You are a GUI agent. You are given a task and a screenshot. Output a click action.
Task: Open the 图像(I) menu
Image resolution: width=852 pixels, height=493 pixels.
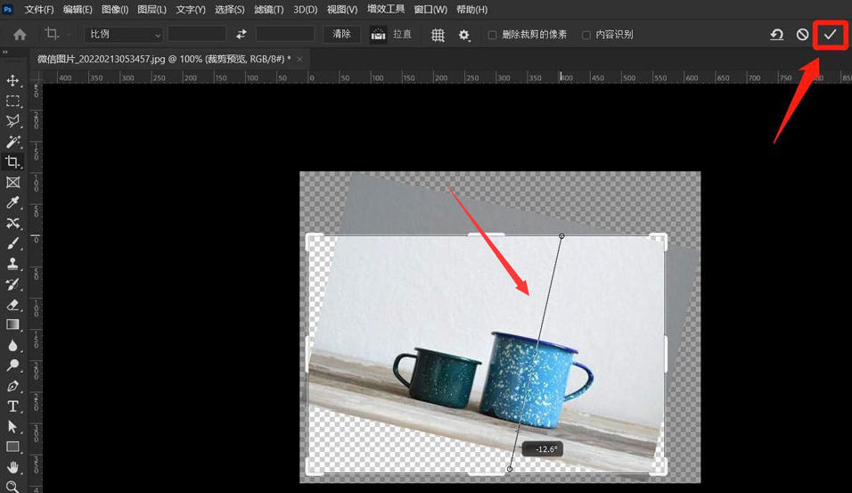pyautogui.click(x=115, y=10)
